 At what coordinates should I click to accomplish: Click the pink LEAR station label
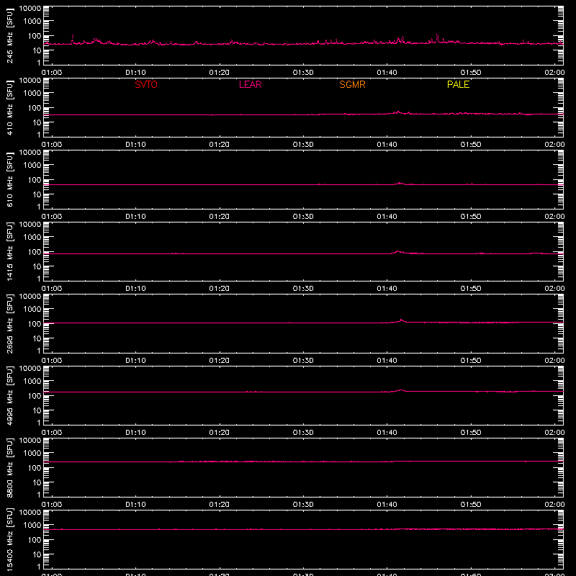coord(250,84)
